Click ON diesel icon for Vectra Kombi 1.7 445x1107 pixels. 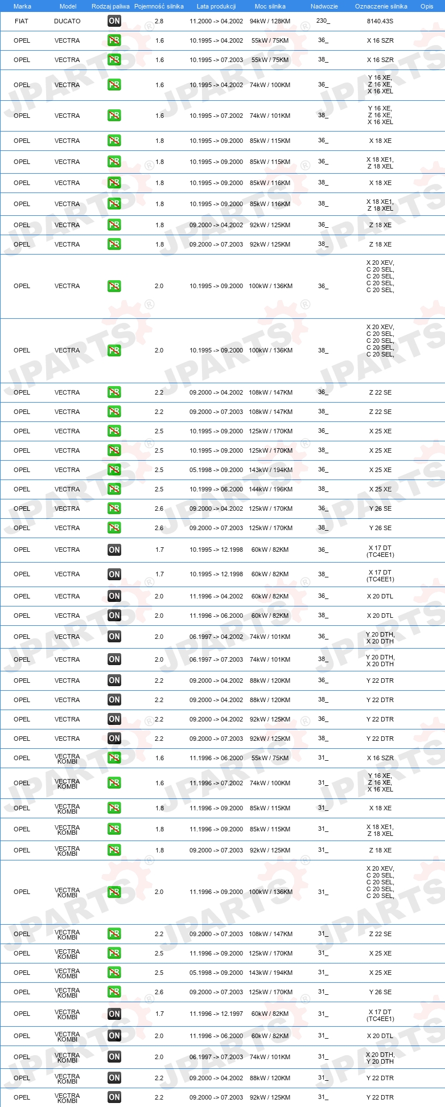114,1014
